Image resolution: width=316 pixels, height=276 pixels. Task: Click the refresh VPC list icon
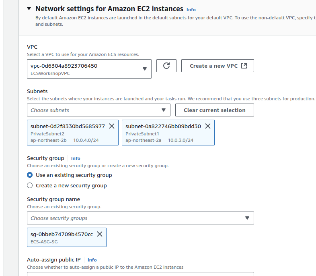click(166, 66)
